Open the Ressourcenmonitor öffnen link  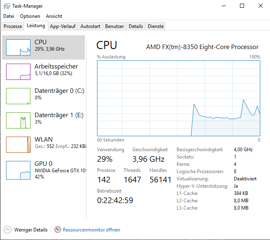pos(91,230)
